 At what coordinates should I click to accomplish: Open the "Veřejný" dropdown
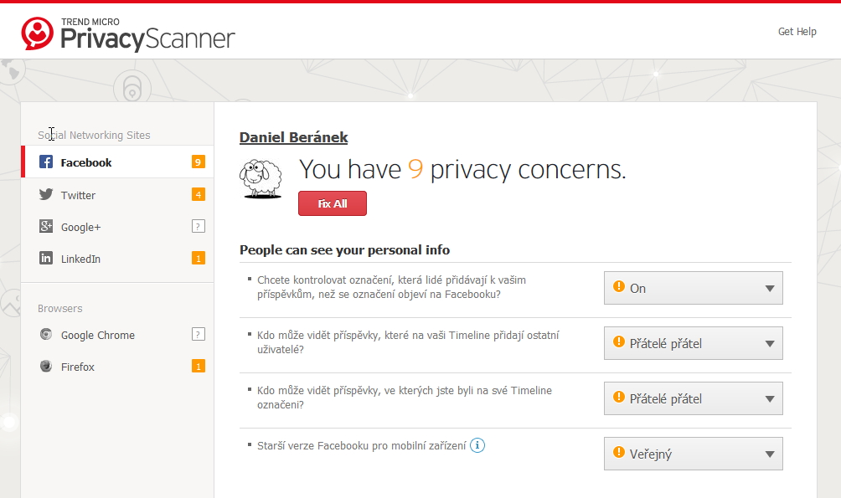[693, 454]
